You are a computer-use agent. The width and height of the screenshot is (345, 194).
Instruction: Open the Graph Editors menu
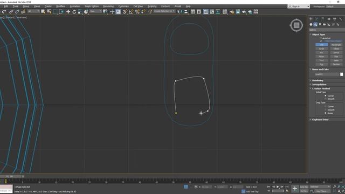pyautogui.click(x=92, y=6)
